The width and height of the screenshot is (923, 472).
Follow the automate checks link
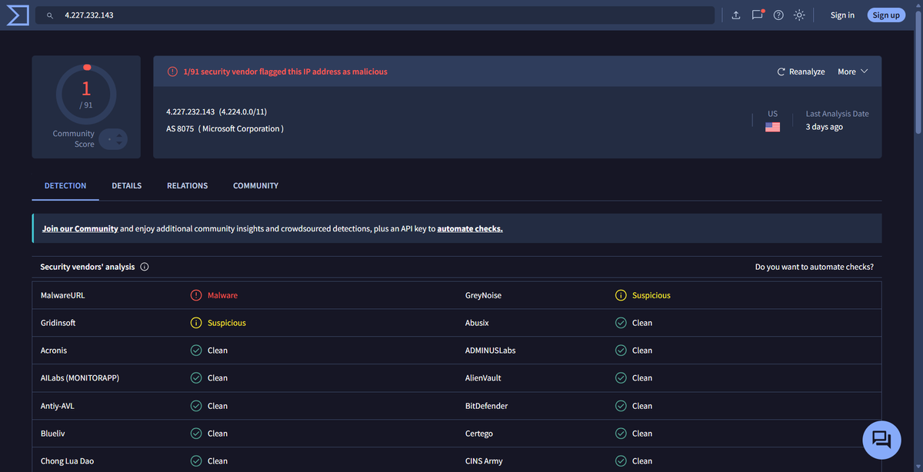pos(470,228)
